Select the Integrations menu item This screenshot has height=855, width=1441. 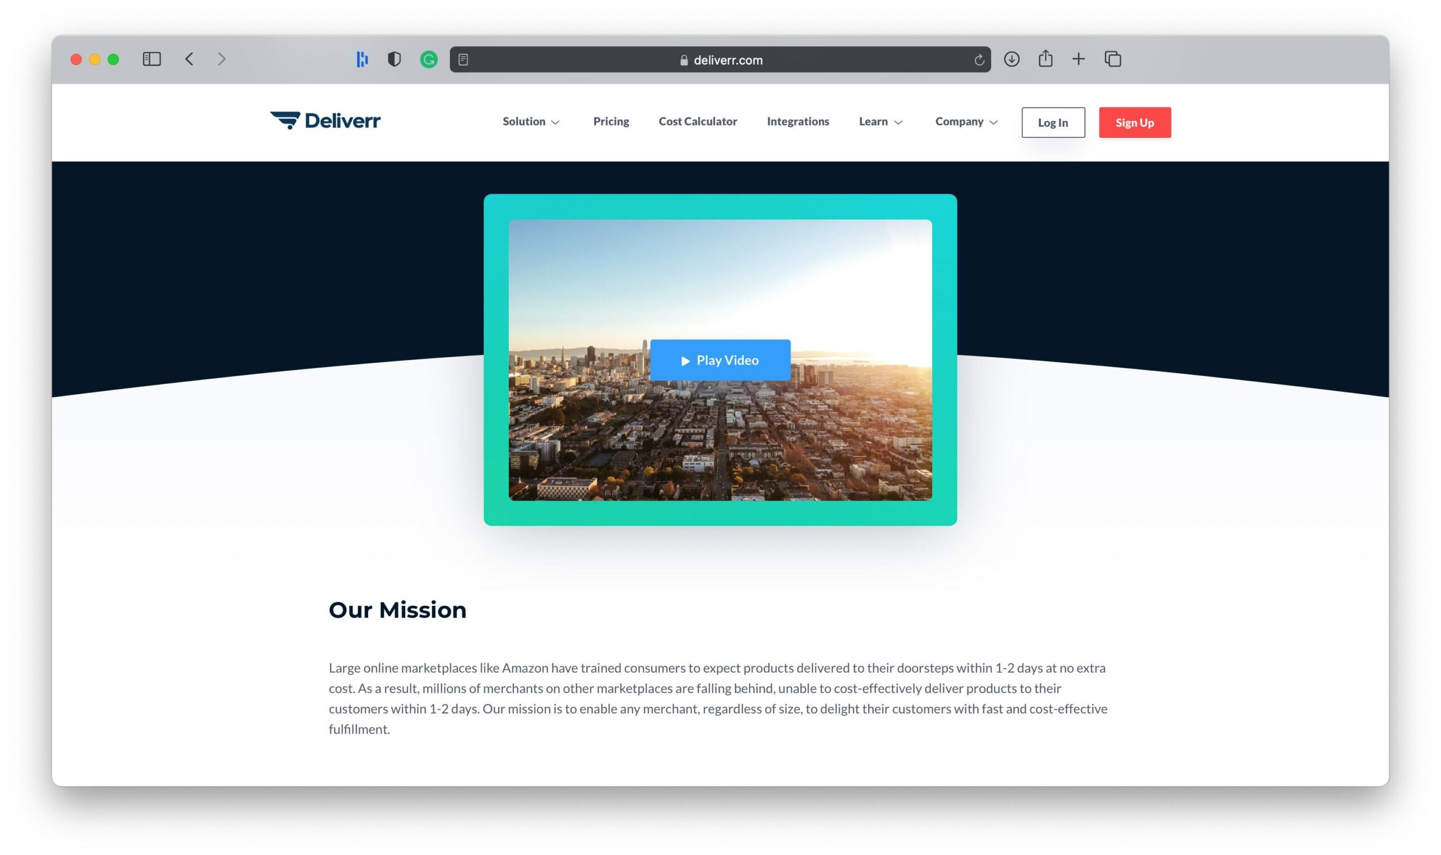coord(799,121)
